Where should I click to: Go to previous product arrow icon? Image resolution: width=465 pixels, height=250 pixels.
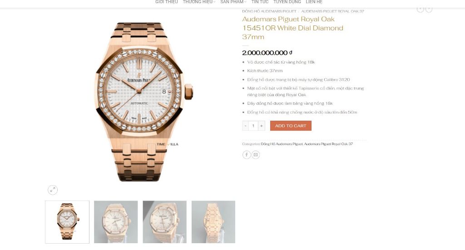click(420, 9)
